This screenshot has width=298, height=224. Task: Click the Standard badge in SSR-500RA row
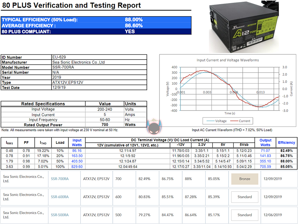click(x=244, y=215)
